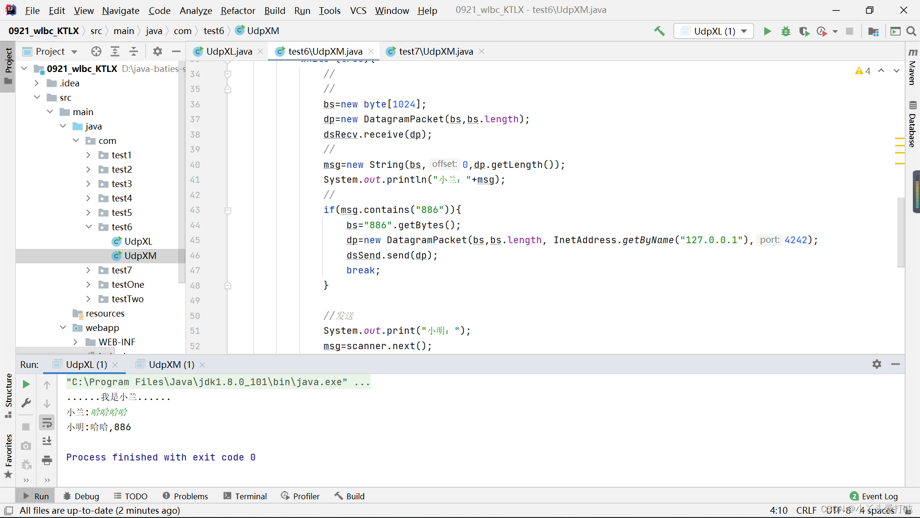Rerun program in Run panel
Viewport: 920px width, 518px height.
[x=26, y=384]
